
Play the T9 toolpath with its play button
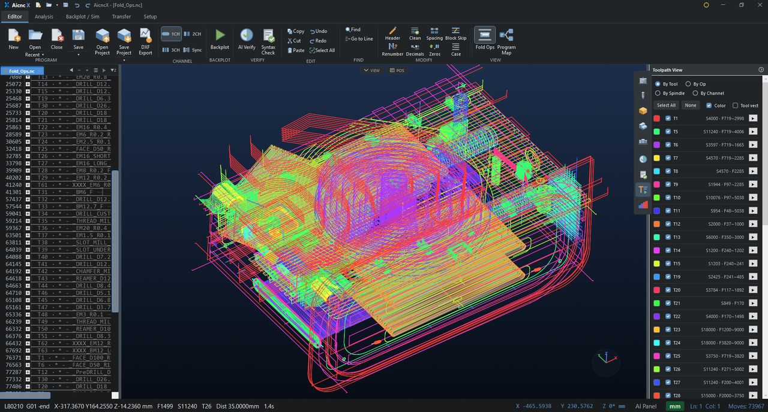[x=753, y=184]
